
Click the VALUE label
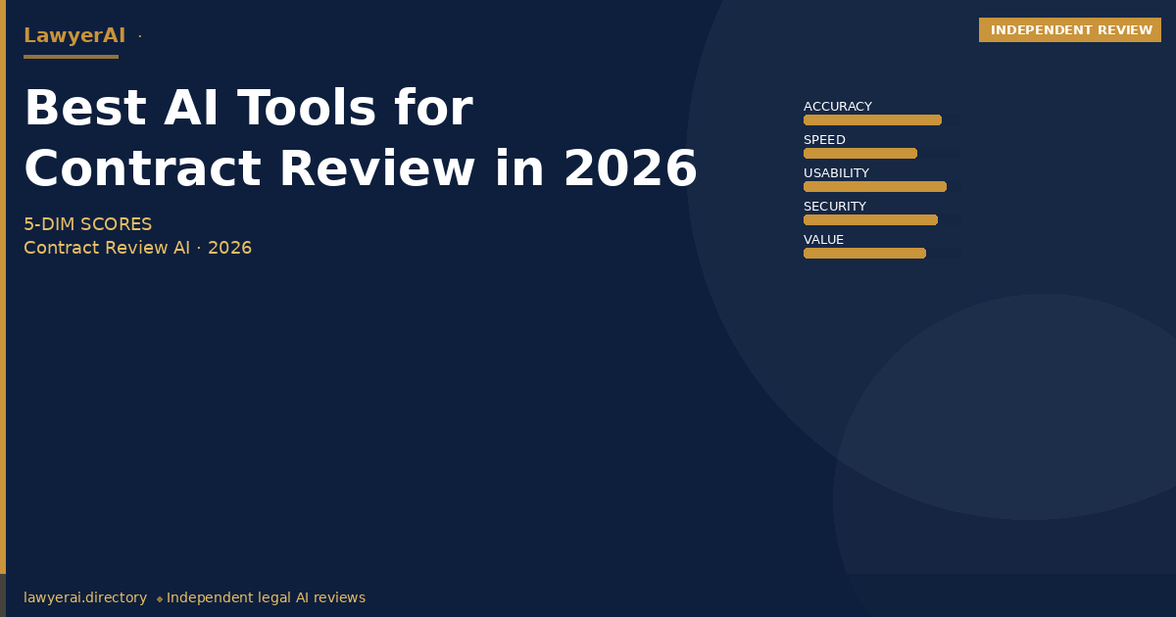coord(823,240)
